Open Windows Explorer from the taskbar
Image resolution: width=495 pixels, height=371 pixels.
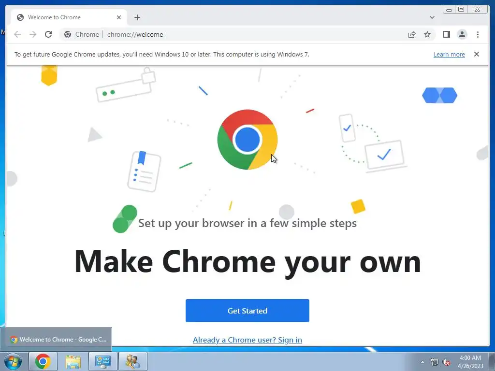pyautogui.click(x=73, y=361)
